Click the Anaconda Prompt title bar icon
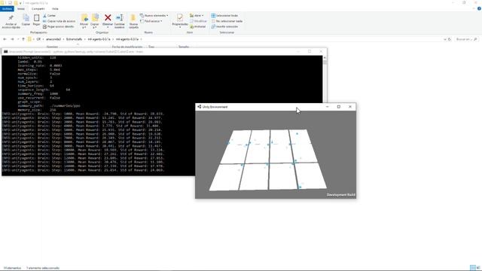 (5, 52)
